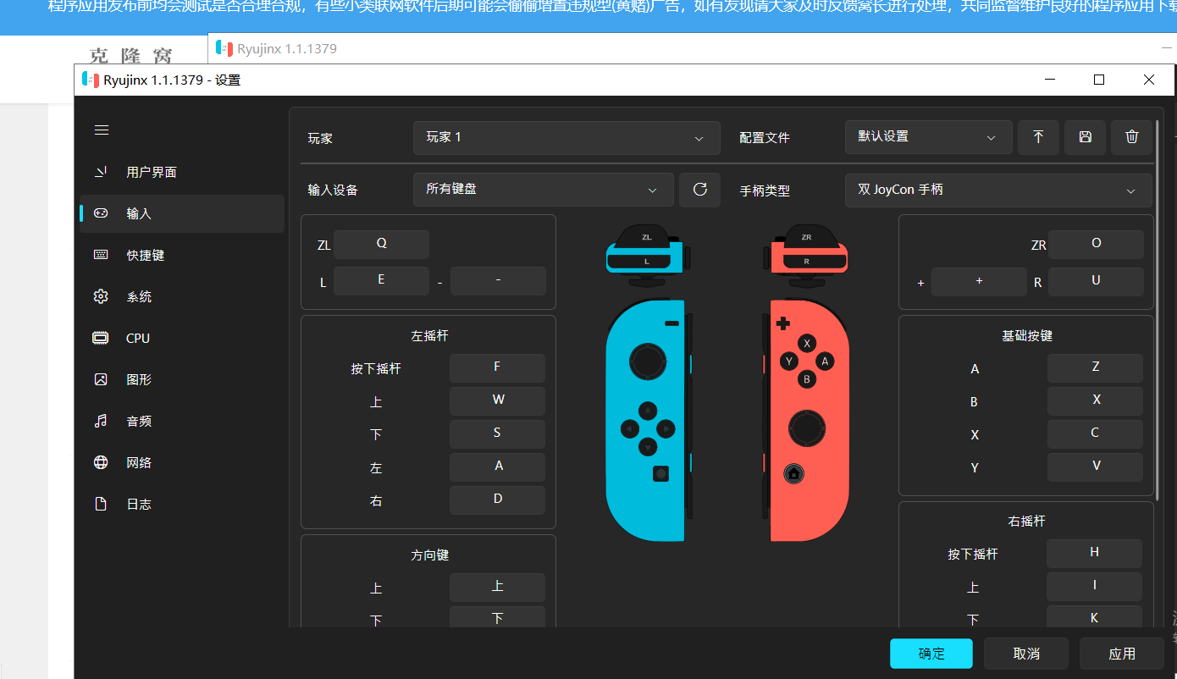This screenshot has height=679, width=1177.
Task: Rebind the plus button mapping
Action: 979,281
